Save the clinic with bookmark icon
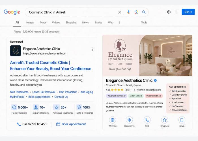198x141 pixels. click(182, 120)
